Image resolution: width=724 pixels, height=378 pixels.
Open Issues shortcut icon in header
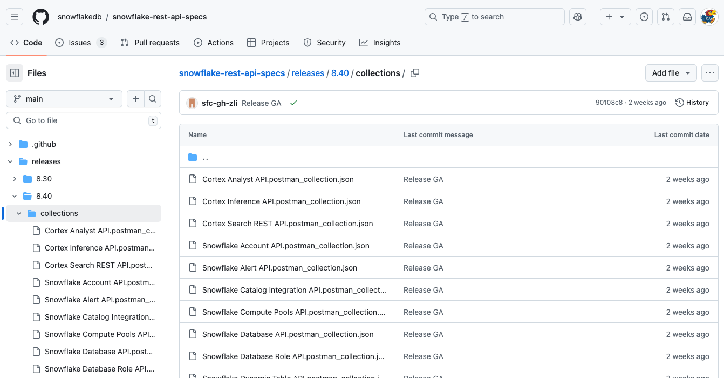(x=644, y=17)
